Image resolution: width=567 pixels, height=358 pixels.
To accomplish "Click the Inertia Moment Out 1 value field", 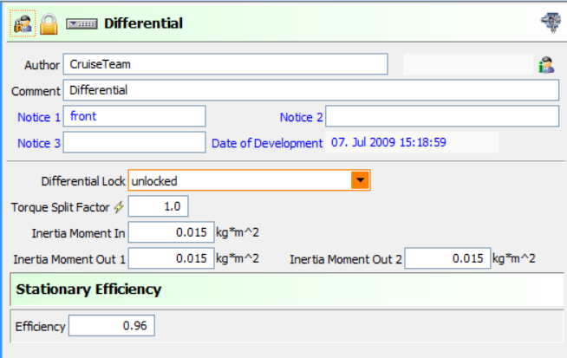I will click(x=171, y=258).
